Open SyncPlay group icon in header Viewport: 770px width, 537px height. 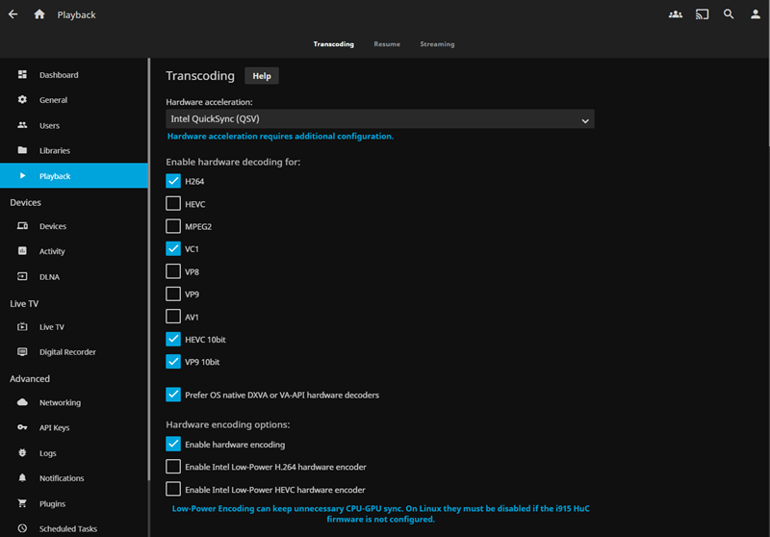(x=675, y=14)
